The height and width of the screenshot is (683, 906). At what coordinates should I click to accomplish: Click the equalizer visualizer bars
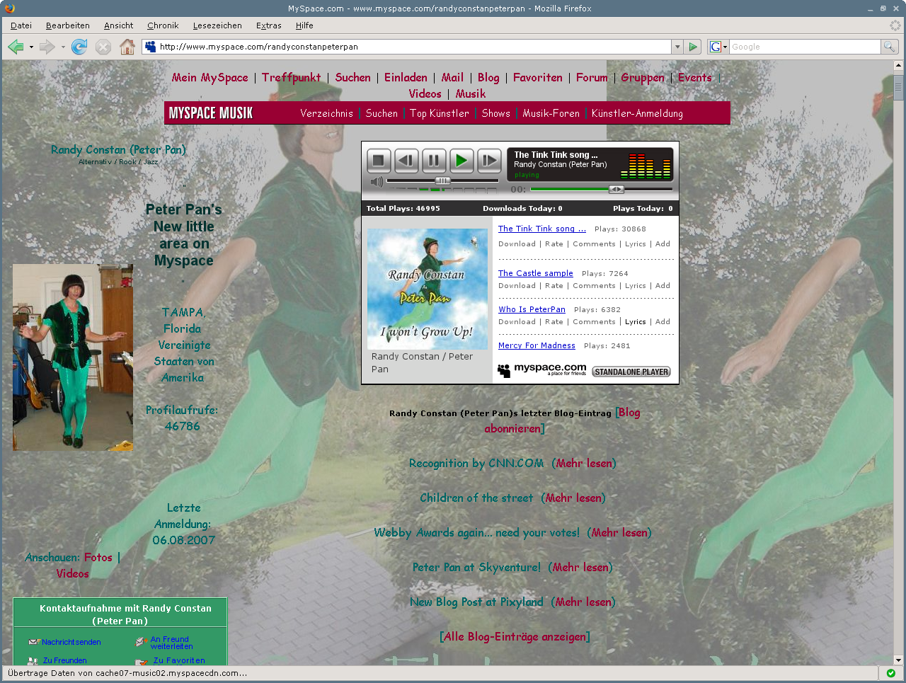coord(646,165)
